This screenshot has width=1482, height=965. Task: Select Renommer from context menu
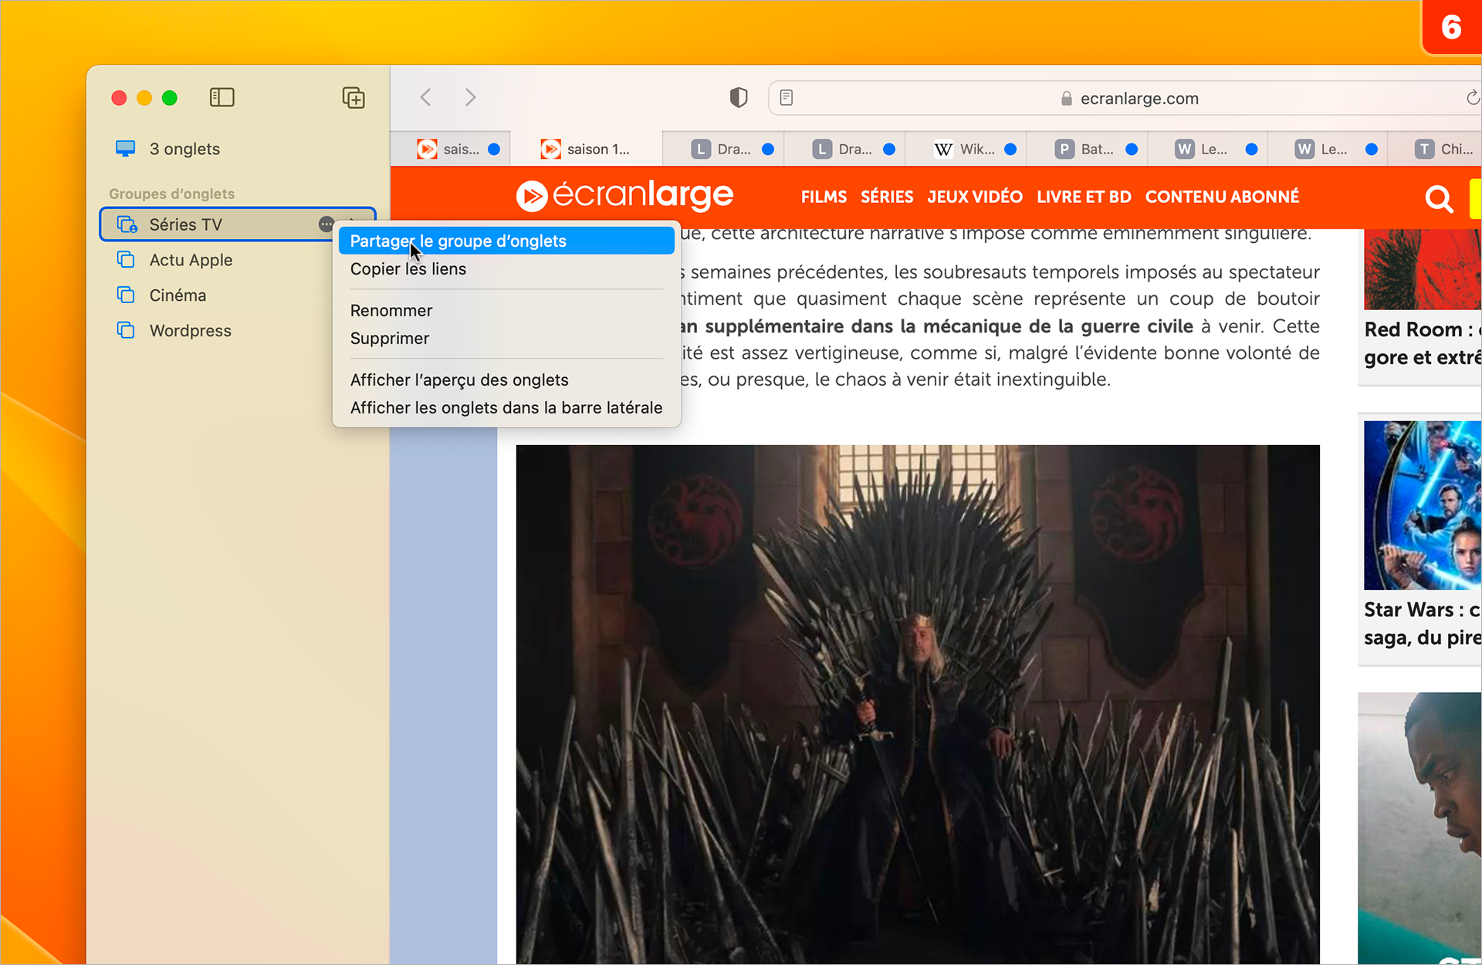(x=391, y=311)
